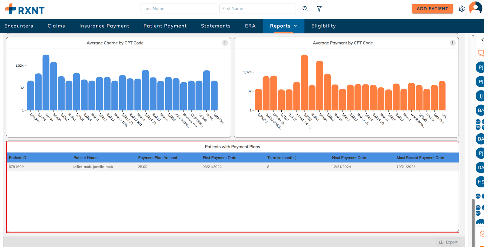484x247 pixels.
Task: Open the patient filter funnel icon
Action: coord(319,9)
